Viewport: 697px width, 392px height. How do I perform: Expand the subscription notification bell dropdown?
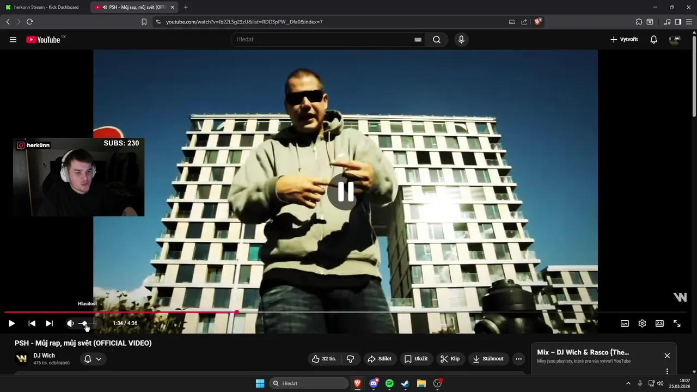click(x=93, y=359)
